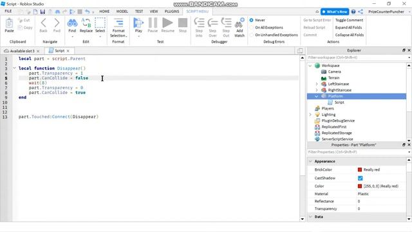Click the Cut scissors icon
Viewport: 412px width, 232px height.
click(x=20, y=20)
